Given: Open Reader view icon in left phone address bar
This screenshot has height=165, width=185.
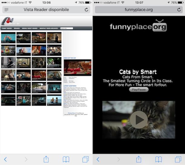Looking at the screenshot, I should pyautogui.click(x=6, y=10).
